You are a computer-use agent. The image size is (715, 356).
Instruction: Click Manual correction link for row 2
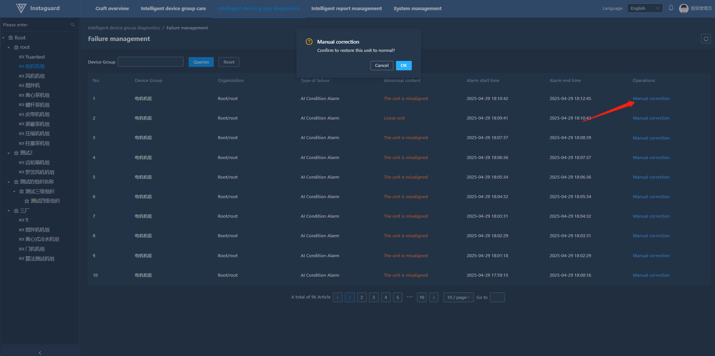coord(651,118)
